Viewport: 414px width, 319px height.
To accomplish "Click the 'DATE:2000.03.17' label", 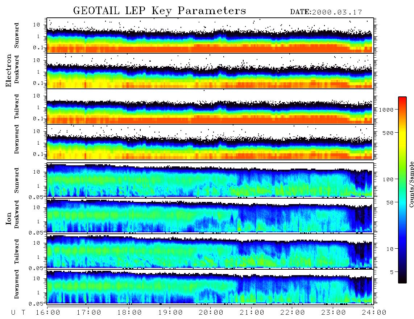I will (x=326, y=12).
